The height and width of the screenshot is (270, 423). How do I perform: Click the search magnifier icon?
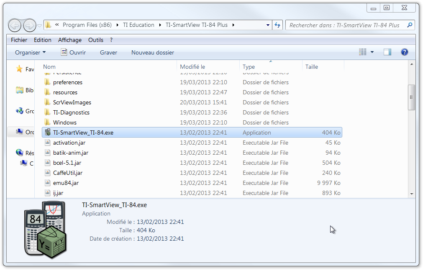pos(410,25)
